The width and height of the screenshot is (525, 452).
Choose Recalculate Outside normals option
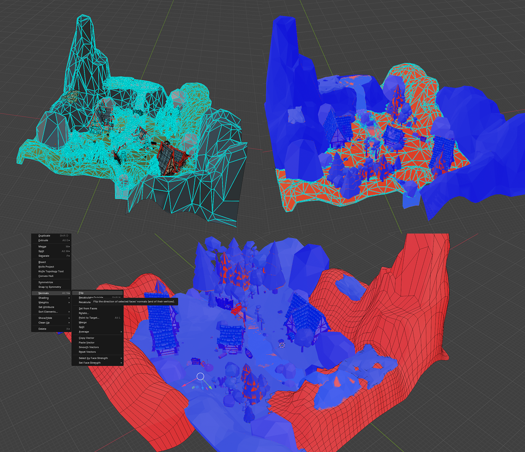click(91, 297)
